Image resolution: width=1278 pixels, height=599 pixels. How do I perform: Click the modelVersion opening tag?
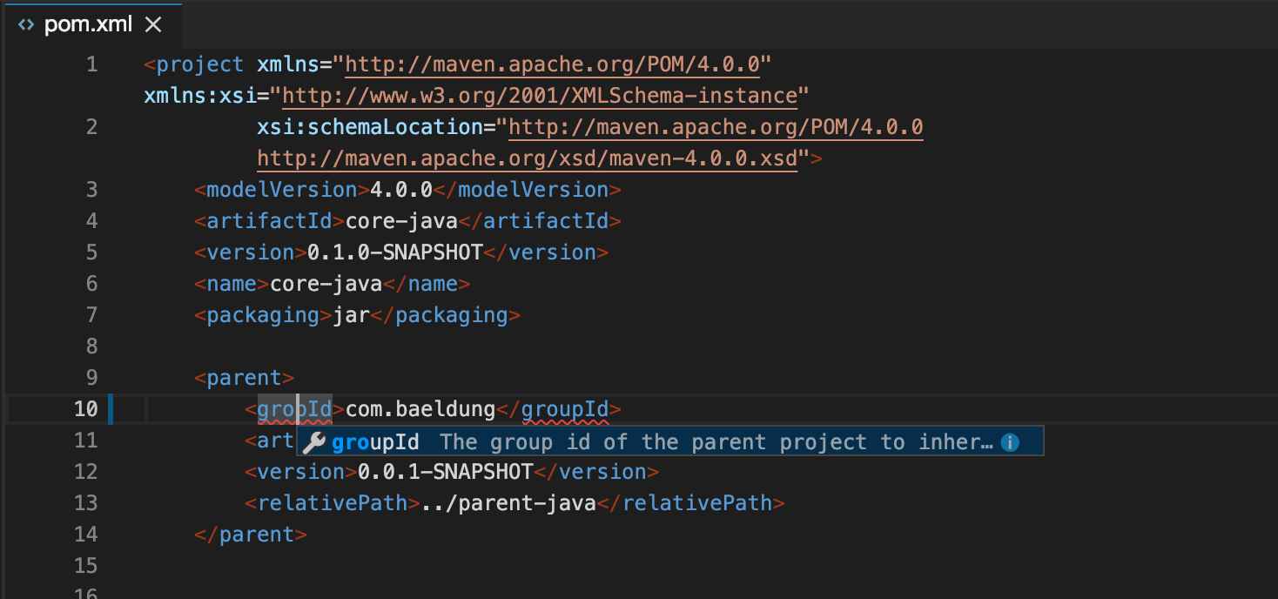coord(279,189)
